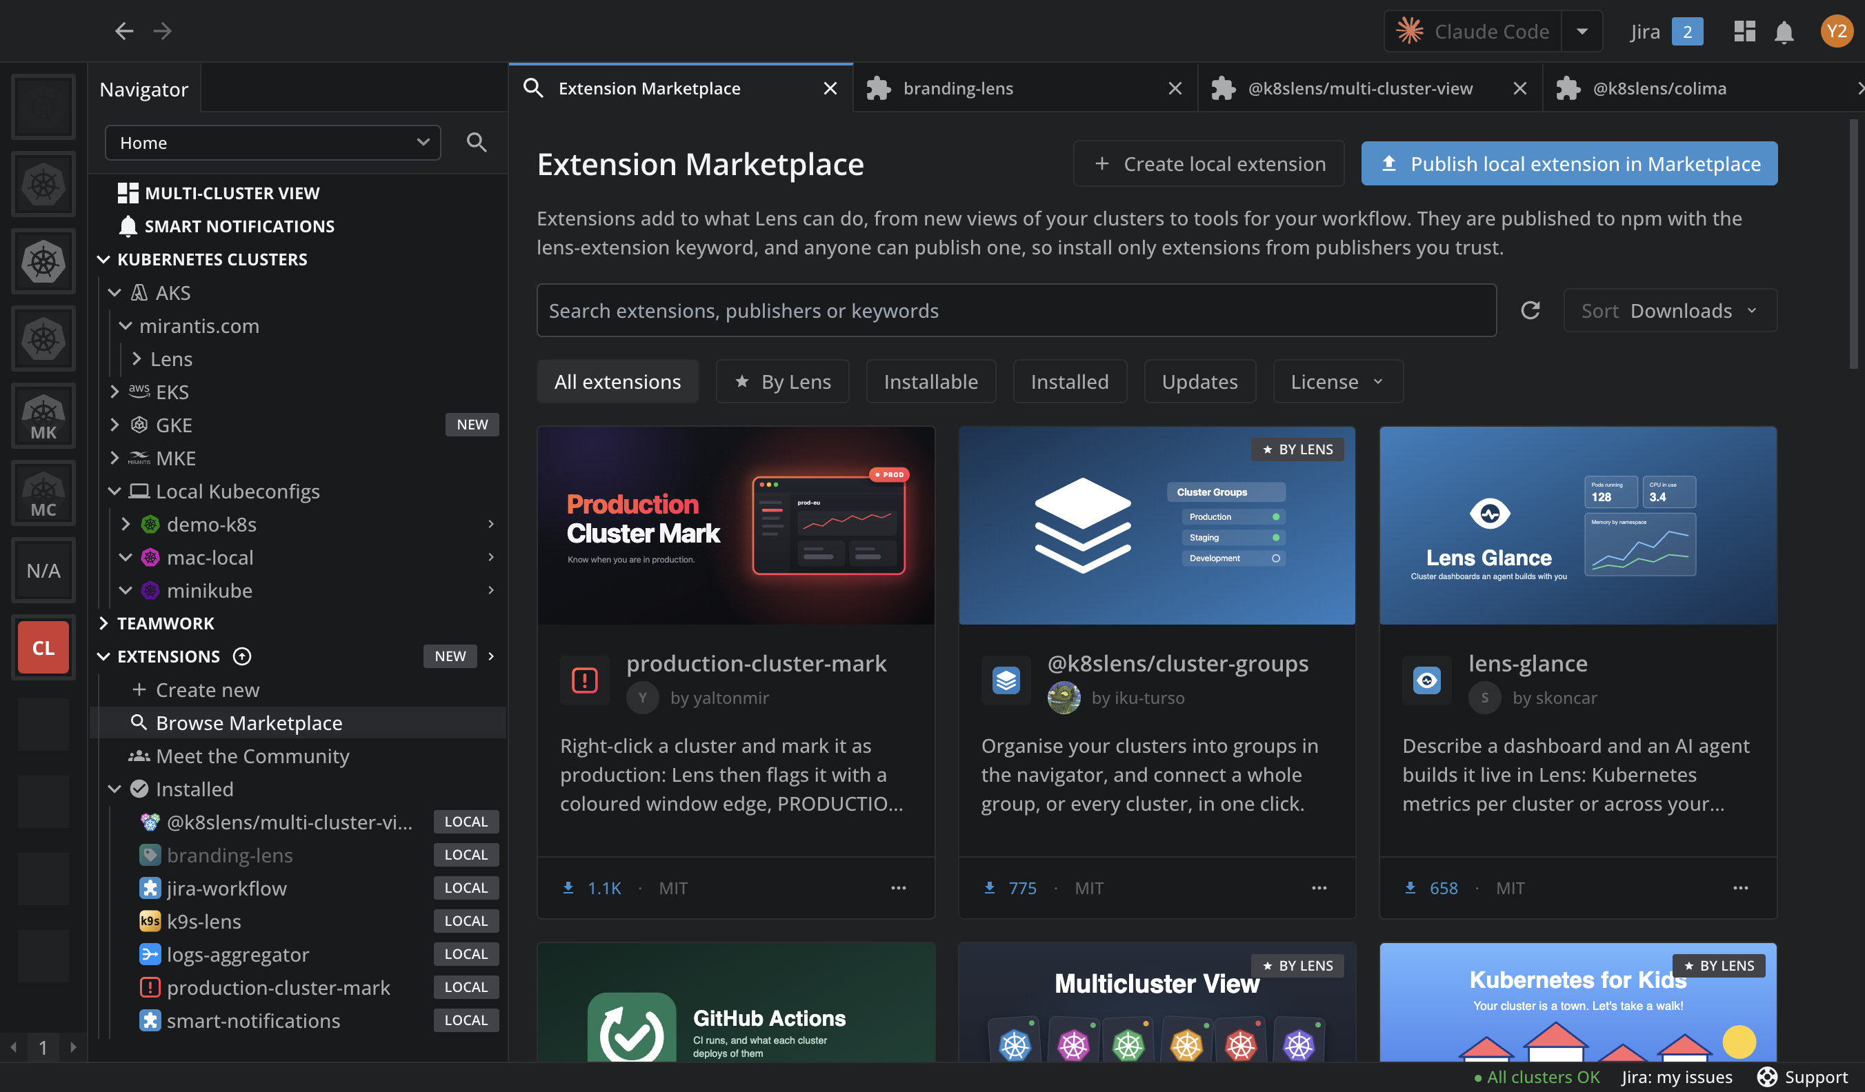This screenshot has height=1092, width=1865.
Task: Open notifications bell in top bar
Action: pyautogui.click(x=1784, y=32)
